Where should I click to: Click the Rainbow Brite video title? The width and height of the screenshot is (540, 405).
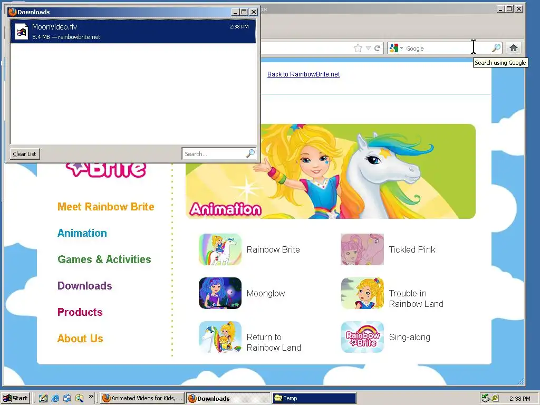click(x=273, y=249)
